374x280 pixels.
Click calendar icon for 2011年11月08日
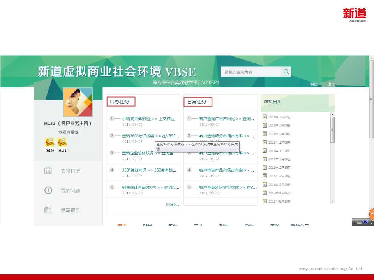265,142
